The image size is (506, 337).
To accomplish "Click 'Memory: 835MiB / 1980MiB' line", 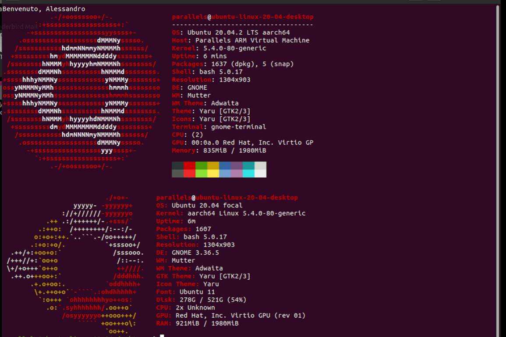I will pyautogui.click(x=219, y=150).
